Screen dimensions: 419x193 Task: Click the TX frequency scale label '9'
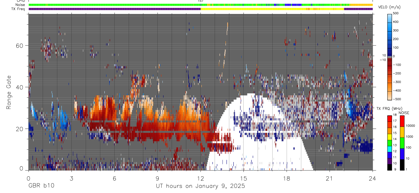pos(395,169)
